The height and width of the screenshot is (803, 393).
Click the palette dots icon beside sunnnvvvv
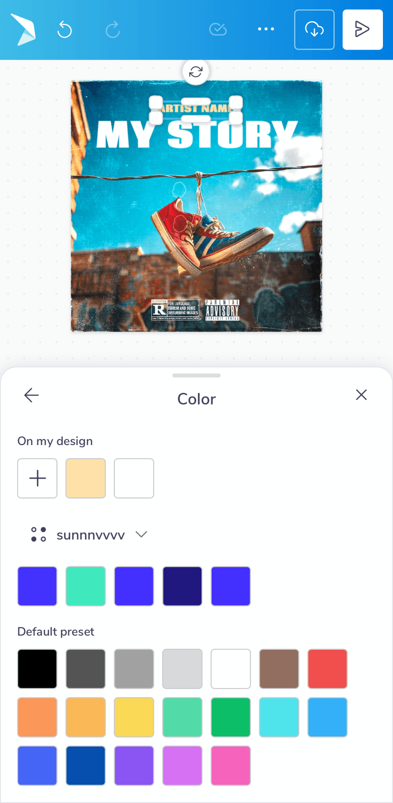click(39, 534)
